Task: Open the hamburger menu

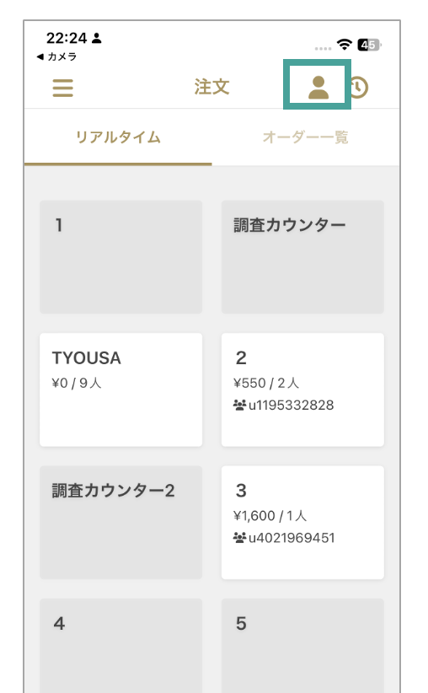Action: coord(62,88)
